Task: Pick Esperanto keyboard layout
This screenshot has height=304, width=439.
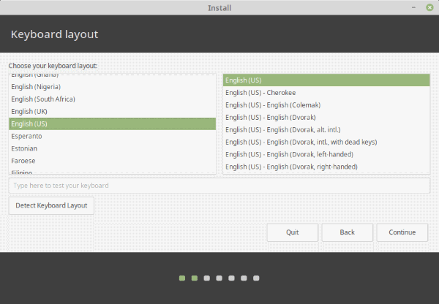Action: coord(112,136)
